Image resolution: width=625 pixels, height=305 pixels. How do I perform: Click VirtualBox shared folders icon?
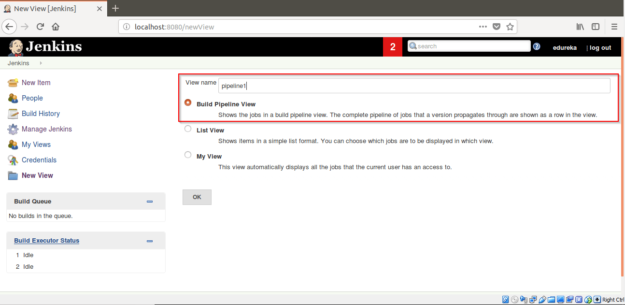551,300
